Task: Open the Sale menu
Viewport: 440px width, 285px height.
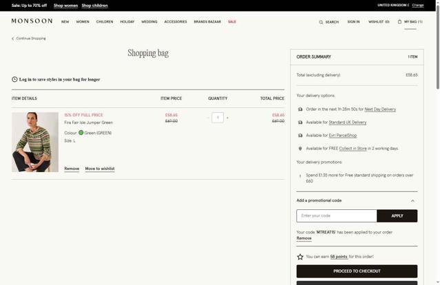Action: [232, 21]
